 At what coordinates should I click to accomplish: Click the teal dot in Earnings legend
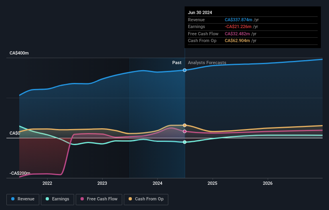pyautogui.click(x=47, y=199)
